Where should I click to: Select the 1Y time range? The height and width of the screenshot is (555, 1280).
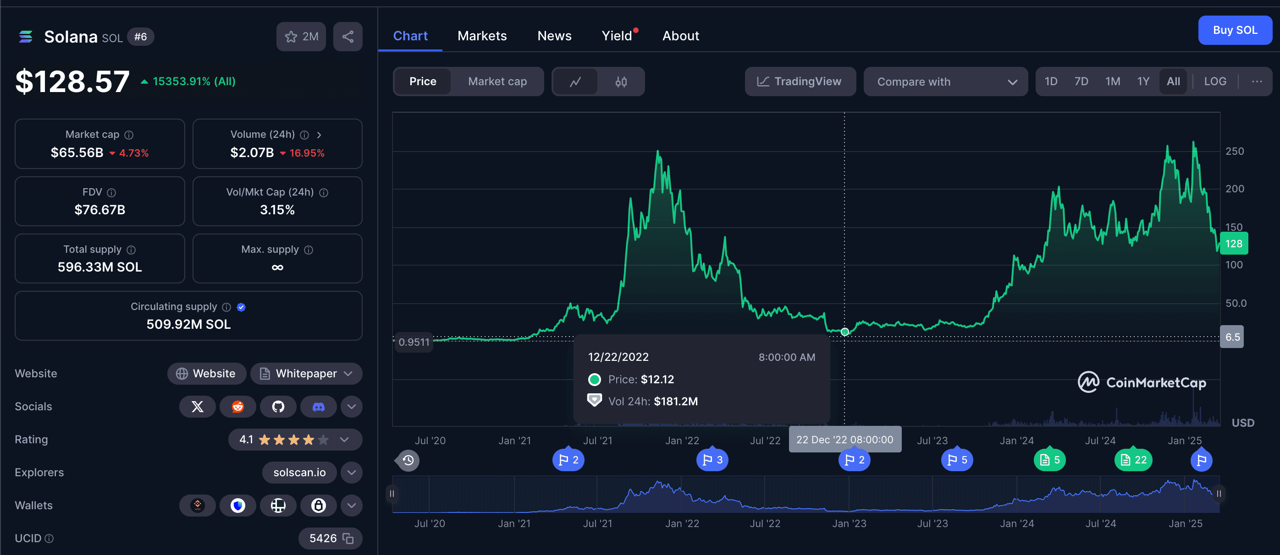click(x=1143, y=82)
